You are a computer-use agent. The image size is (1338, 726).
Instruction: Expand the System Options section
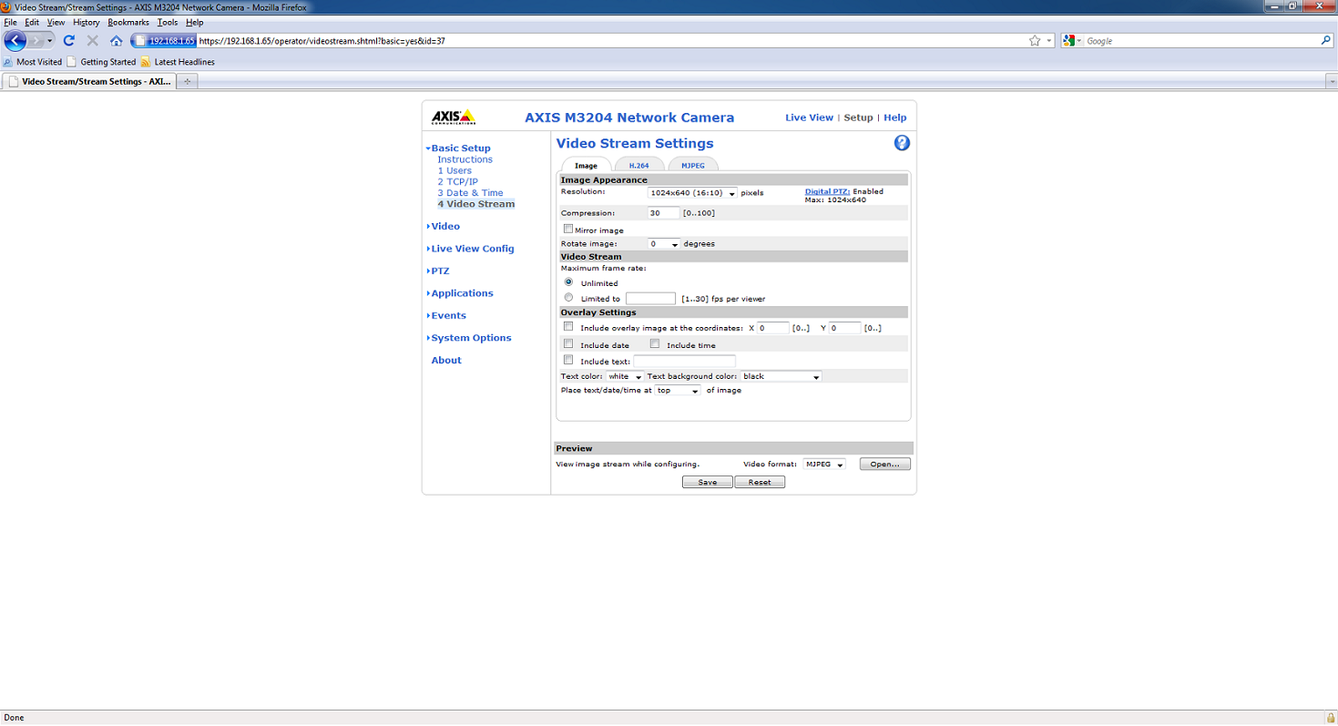pyautogui.click(x=469, y=338)
